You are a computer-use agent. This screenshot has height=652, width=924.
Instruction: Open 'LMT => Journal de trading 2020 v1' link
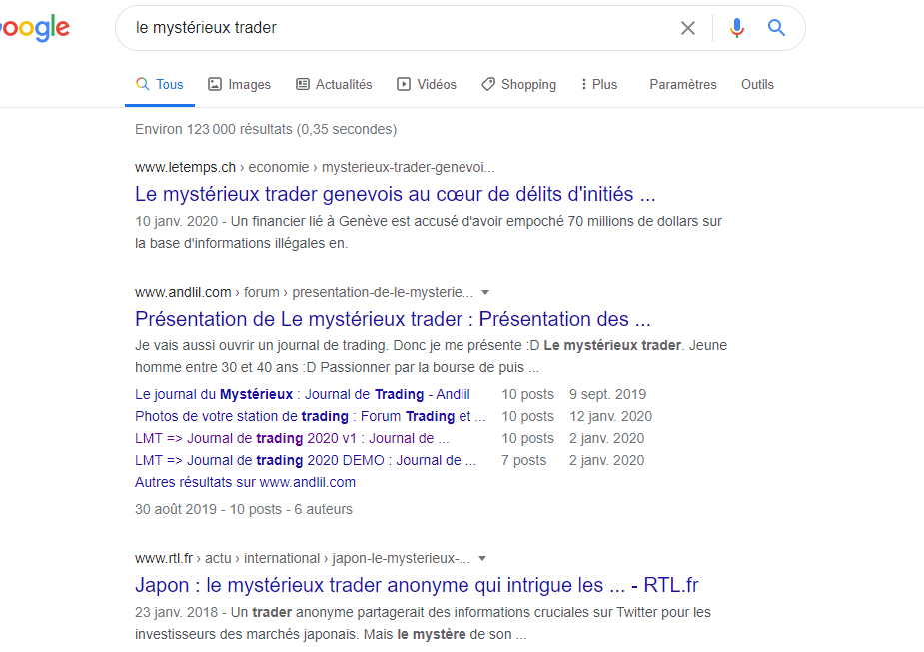(x=292, y=438)
